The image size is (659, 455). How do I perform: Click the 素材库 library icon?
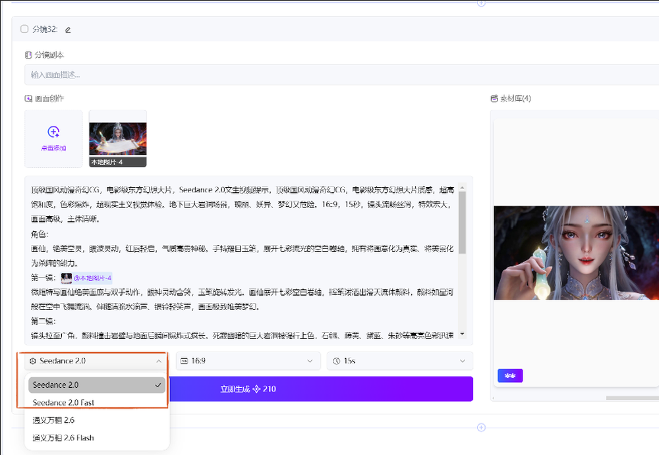point(494,99)
